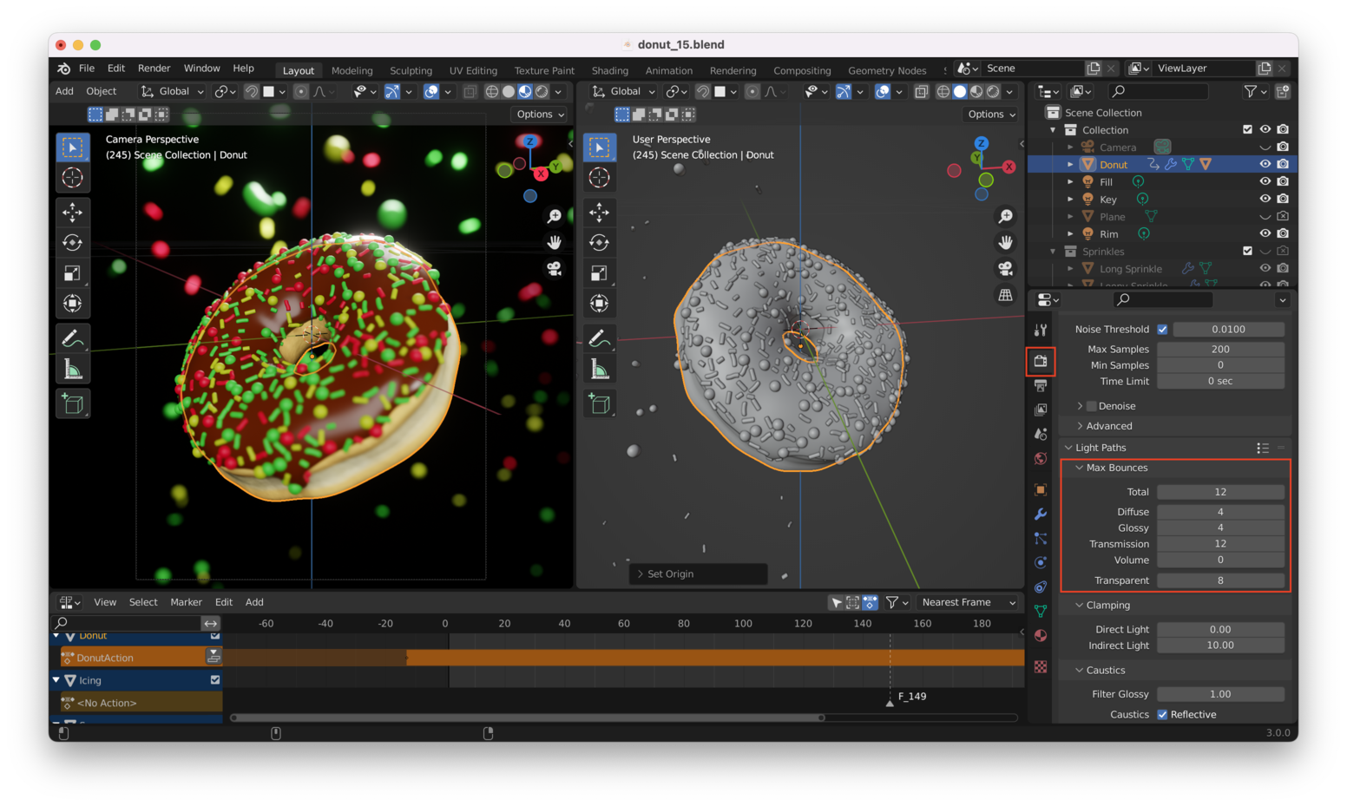Select the Move tool in camera viewport
This screenshot has width=1347, height=806.
tap(73, 212)
